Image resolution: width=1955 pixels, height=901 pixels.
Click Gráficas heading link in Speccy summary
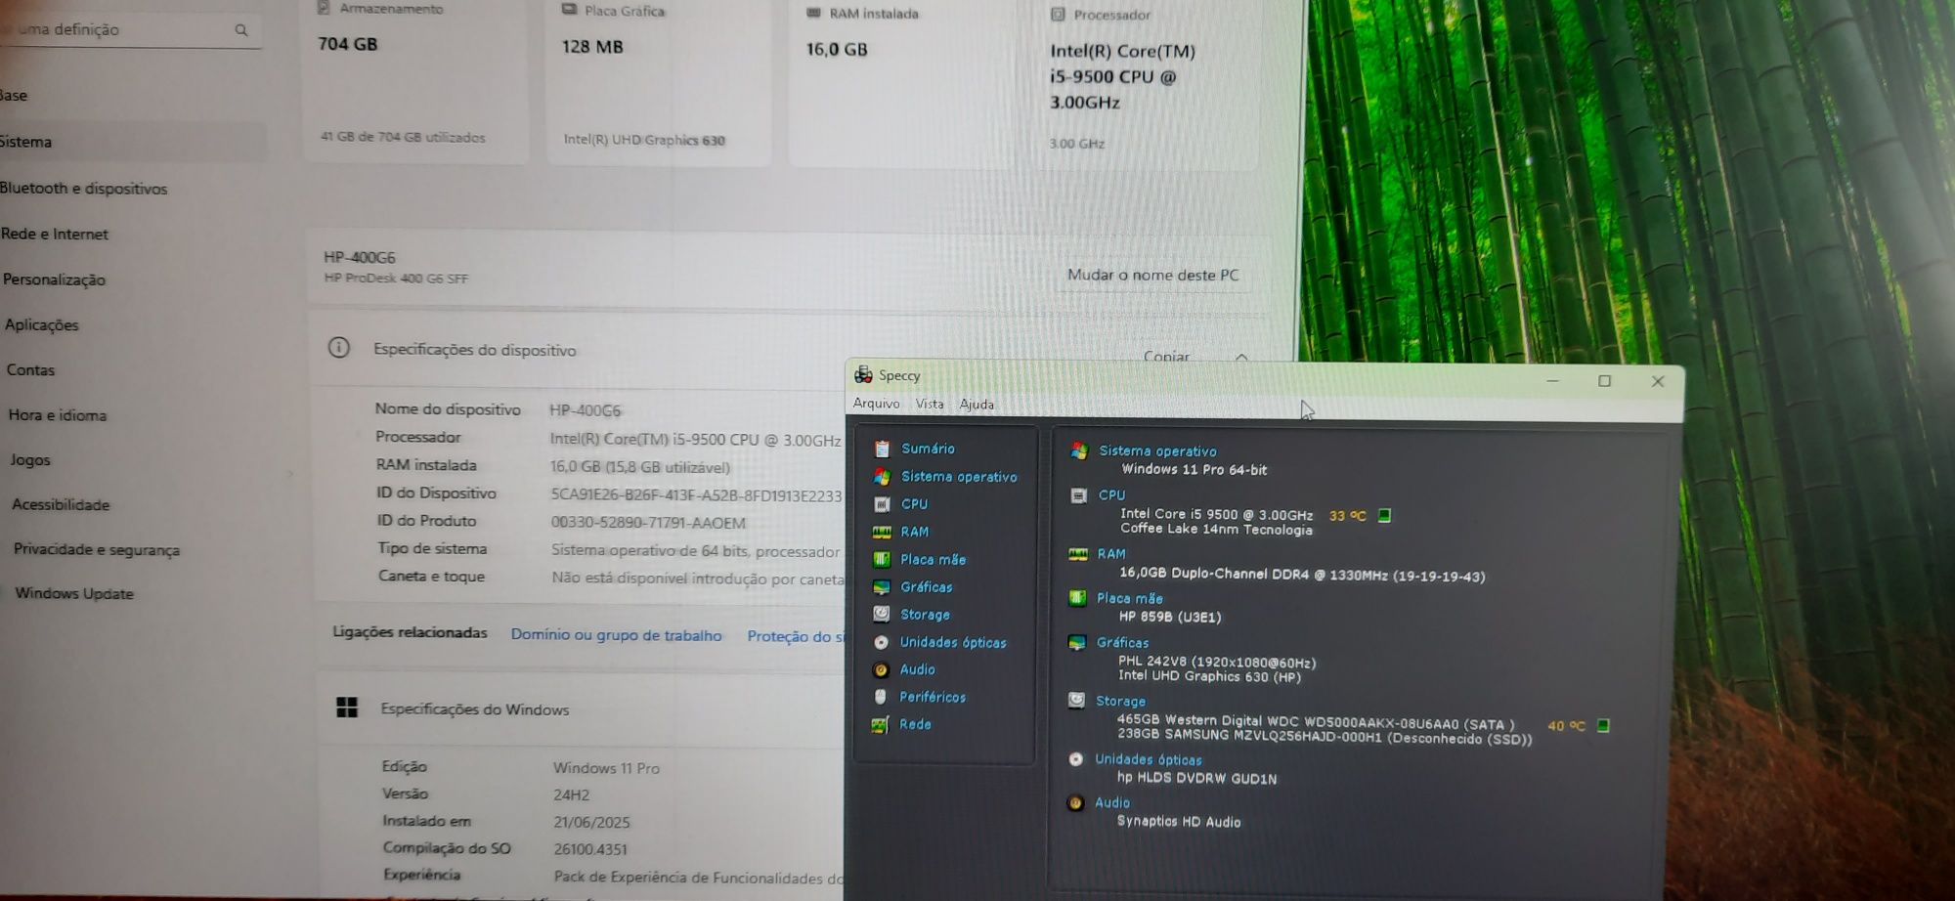1122,642
